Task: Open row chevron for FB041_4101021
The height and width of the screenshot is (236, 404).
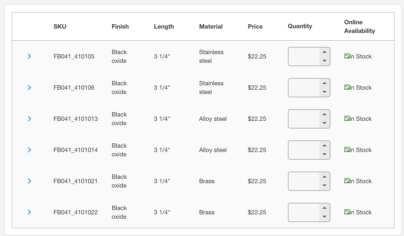Action: coord(29,181)
